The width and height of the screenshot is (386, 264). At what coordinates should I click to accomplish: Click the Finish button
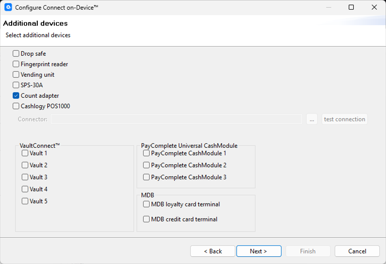point(308,251)
